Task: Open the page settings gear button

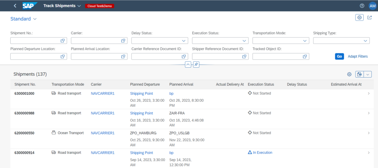Action: click(x=359, y=18)
